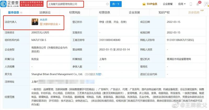Screen dimensions: 209x110
Task: Select the 成立日期 value 2022-03-15
Action: 173,22
